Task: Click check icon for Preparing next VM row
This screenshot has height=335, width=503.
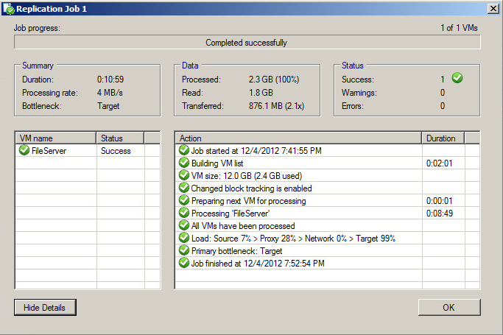Action: pyautogui.click(x=184, y=200)
